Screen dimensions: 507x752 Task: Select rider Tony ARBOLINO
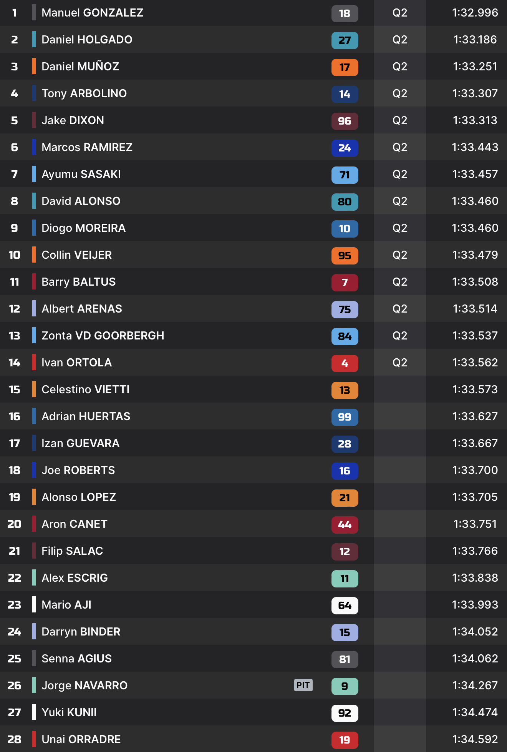coord(84,93)
